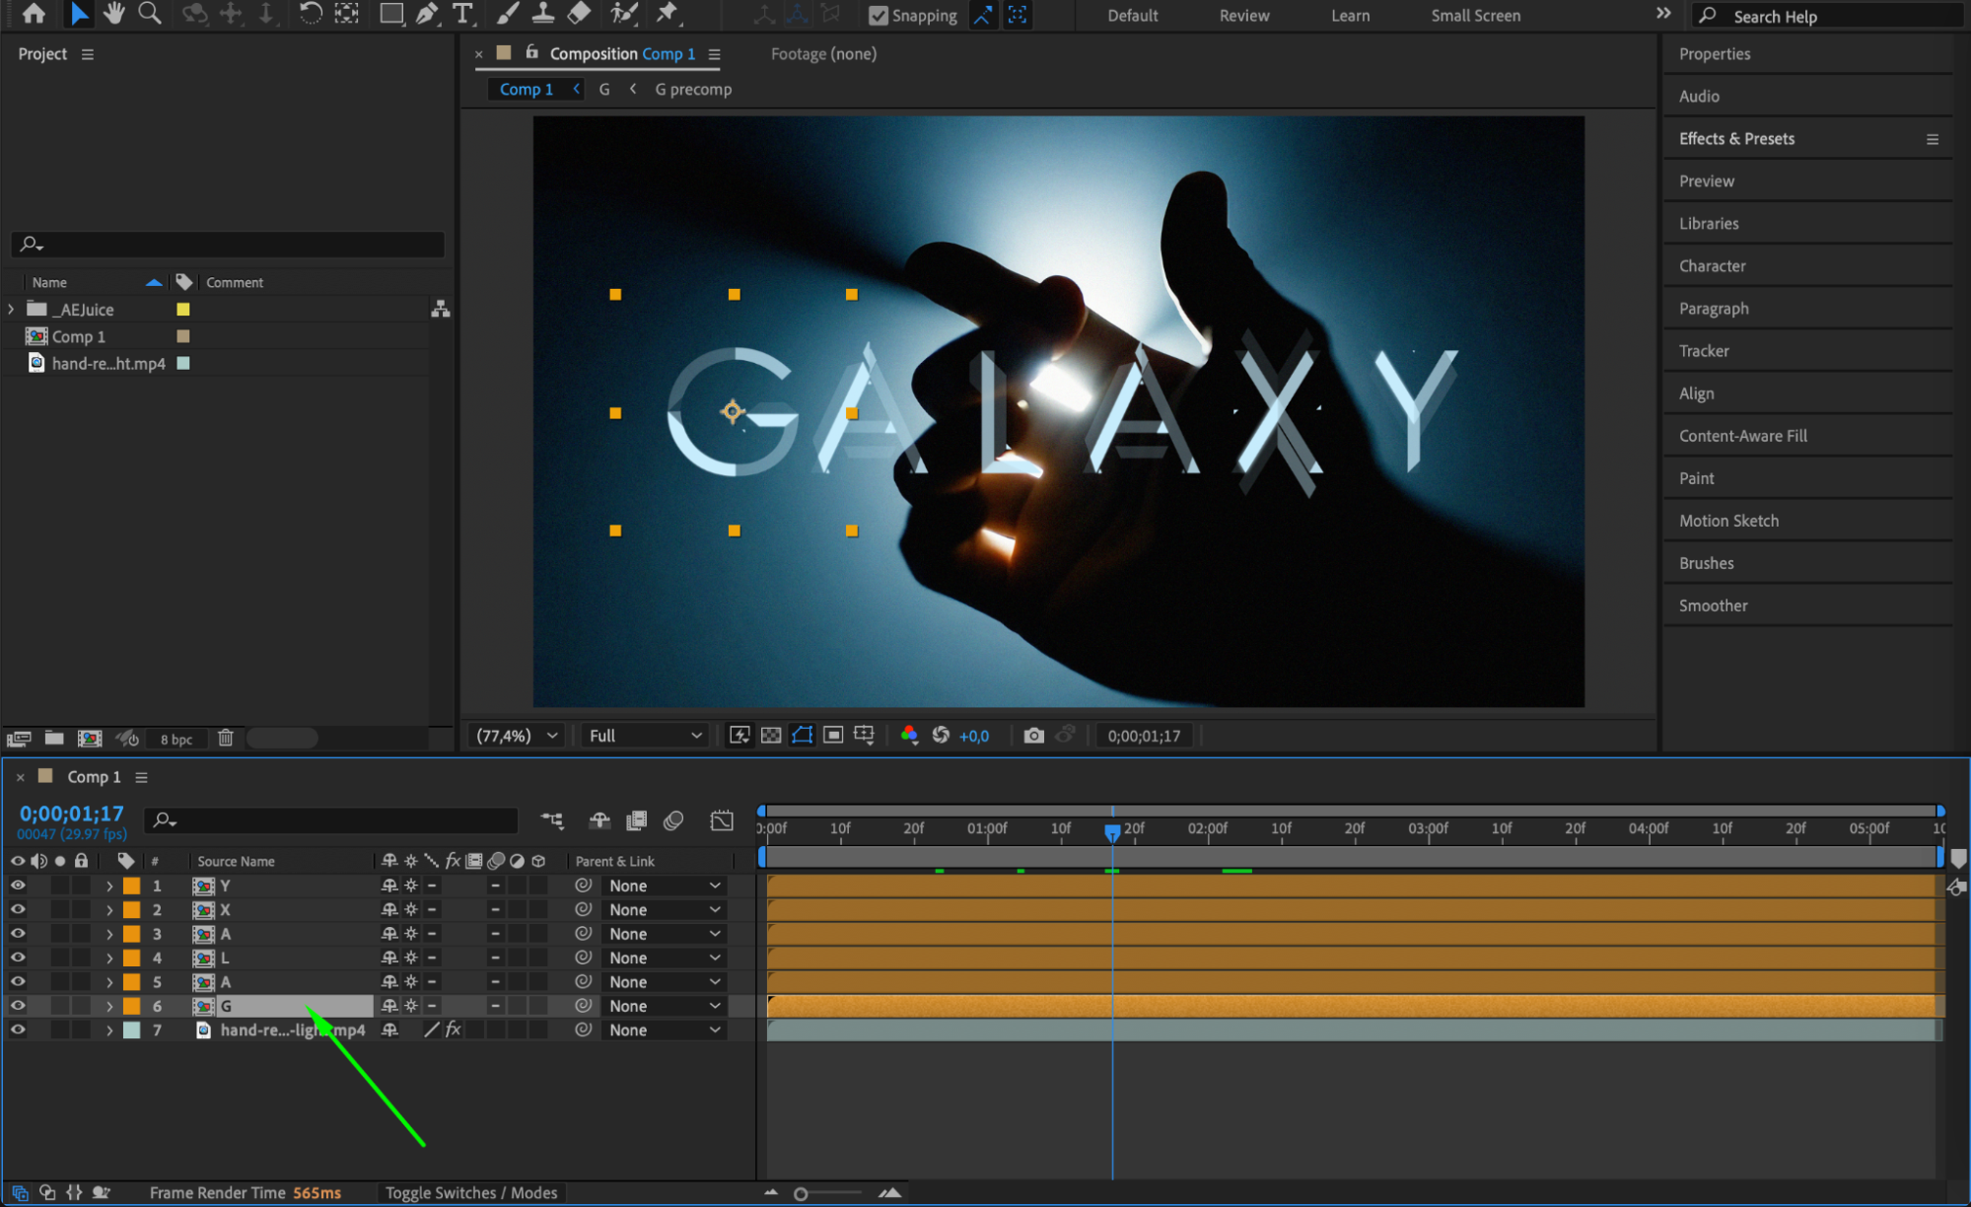The image size is (1971, 1207).
Task: Open the Effects & Presets panel
Action: (1736, 139)
